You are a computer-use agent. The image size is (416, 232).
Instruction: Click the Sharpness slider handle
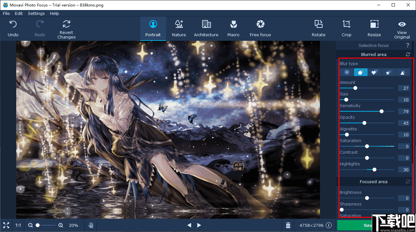(341, 210)
